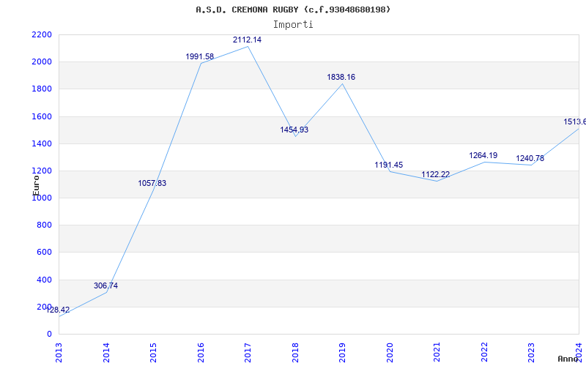Select the 2024 data label 1513.6
The width and height of the screenshot is (586, 366).
tap(575, 122)
